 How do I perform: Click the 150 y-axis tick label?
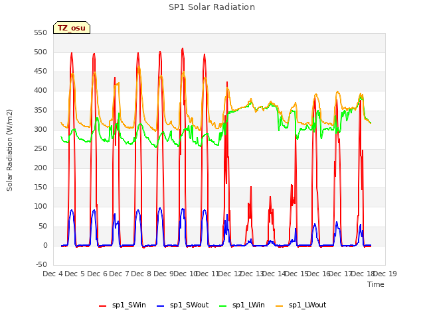(41, 187)
